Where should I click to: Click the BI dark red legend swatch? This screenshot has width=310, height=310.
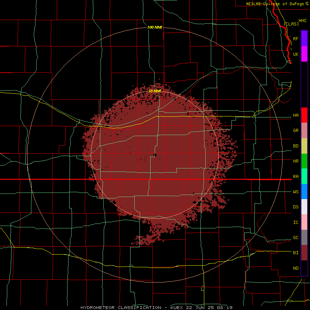point(304,253)
